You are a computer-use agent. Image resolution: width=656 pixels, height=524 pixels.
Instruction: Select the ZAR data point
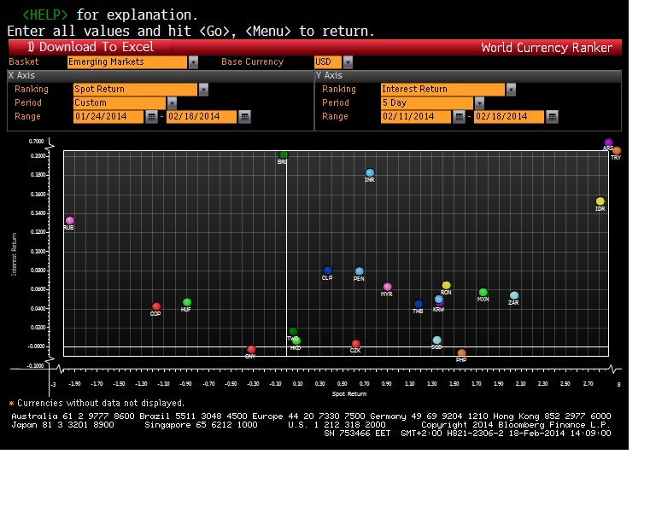(514, 295)
